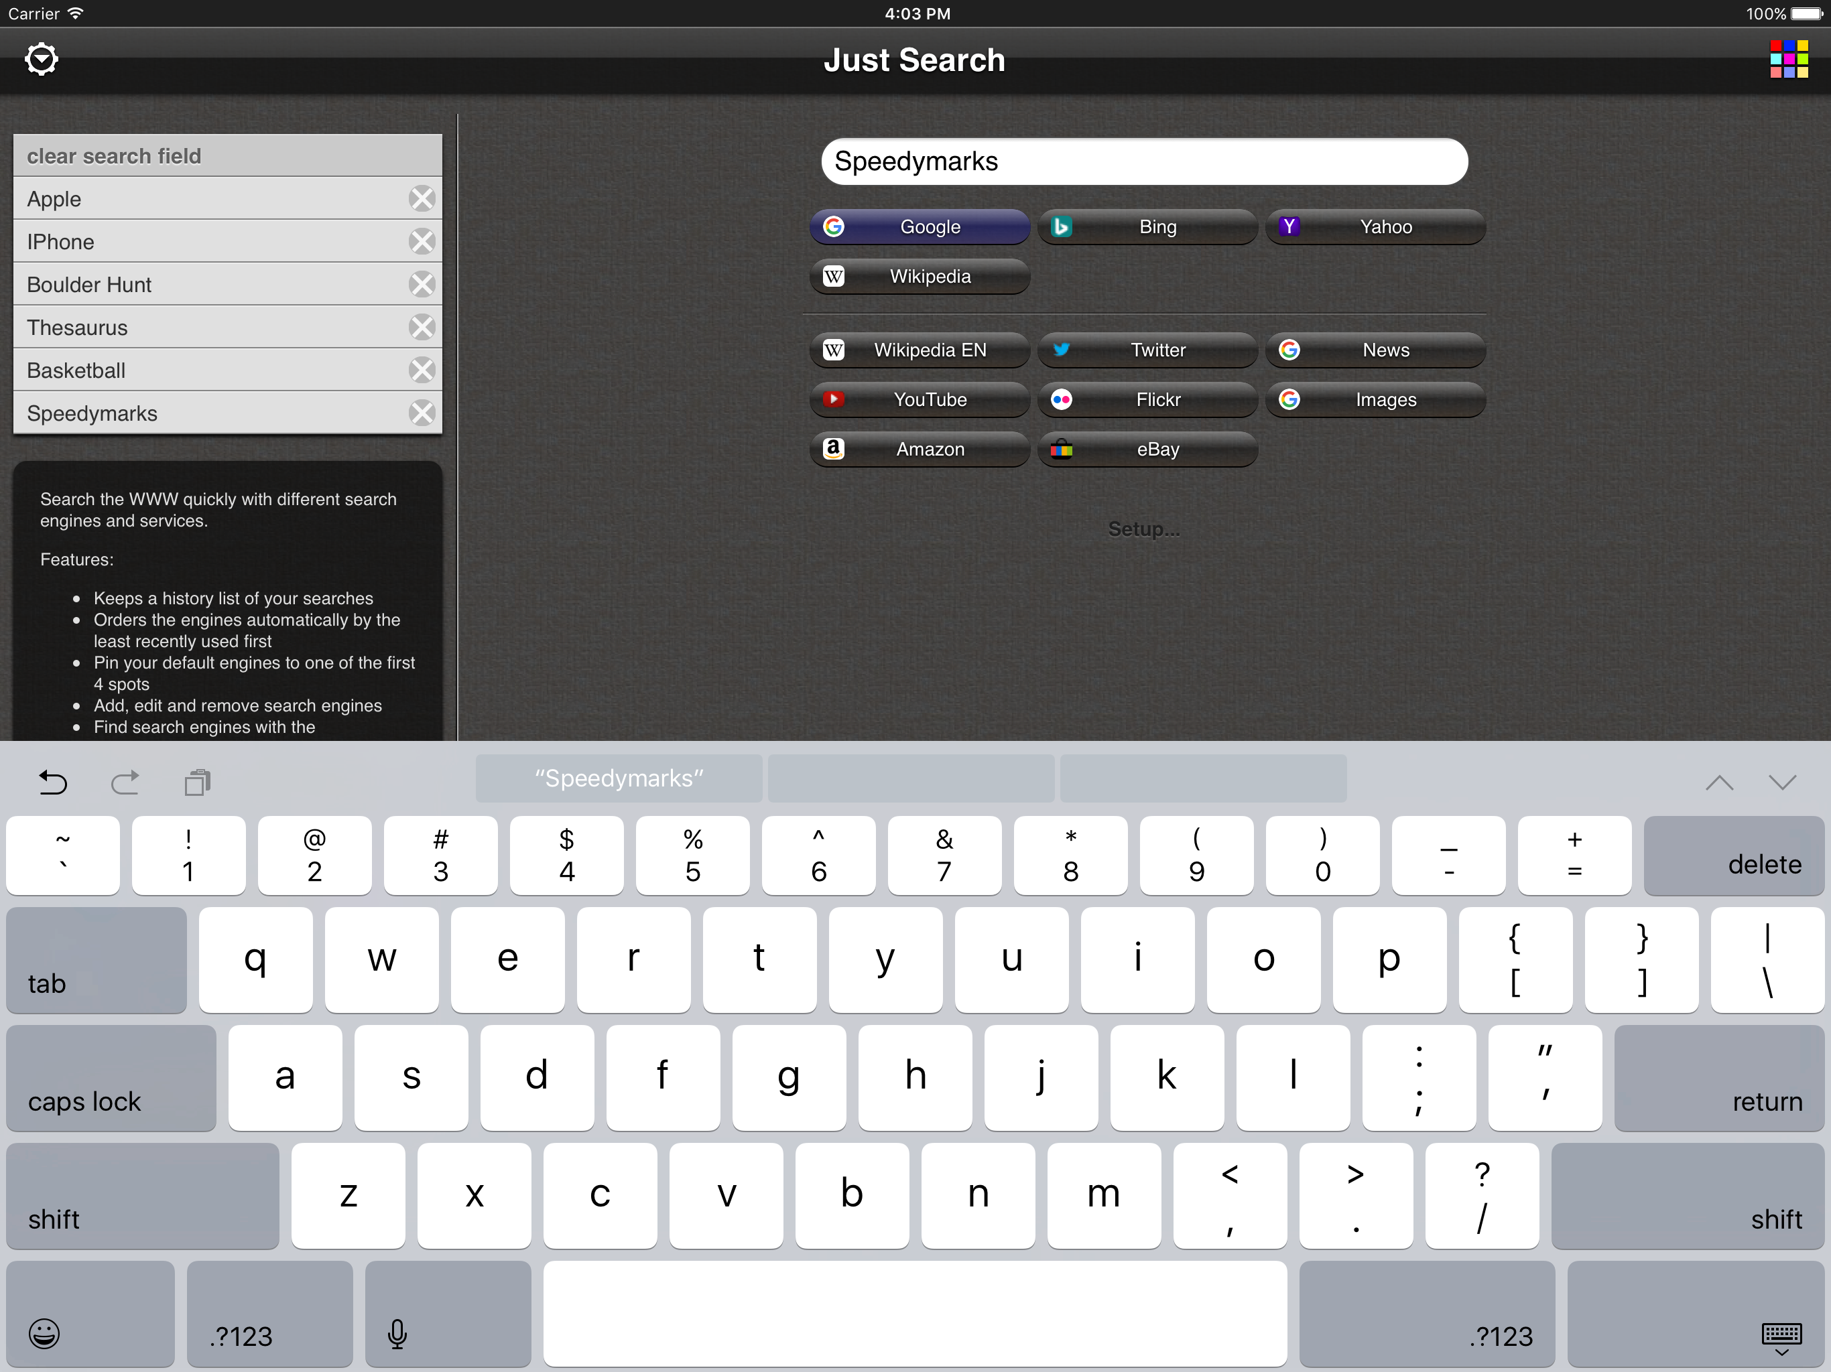Tap the tilde backtick key
Screen dimensions: 1831x1372
pos(63,855)
